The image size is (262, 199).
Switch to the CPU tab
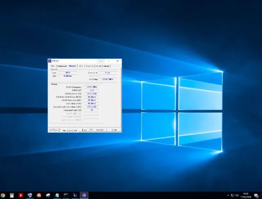coord(52,66)
